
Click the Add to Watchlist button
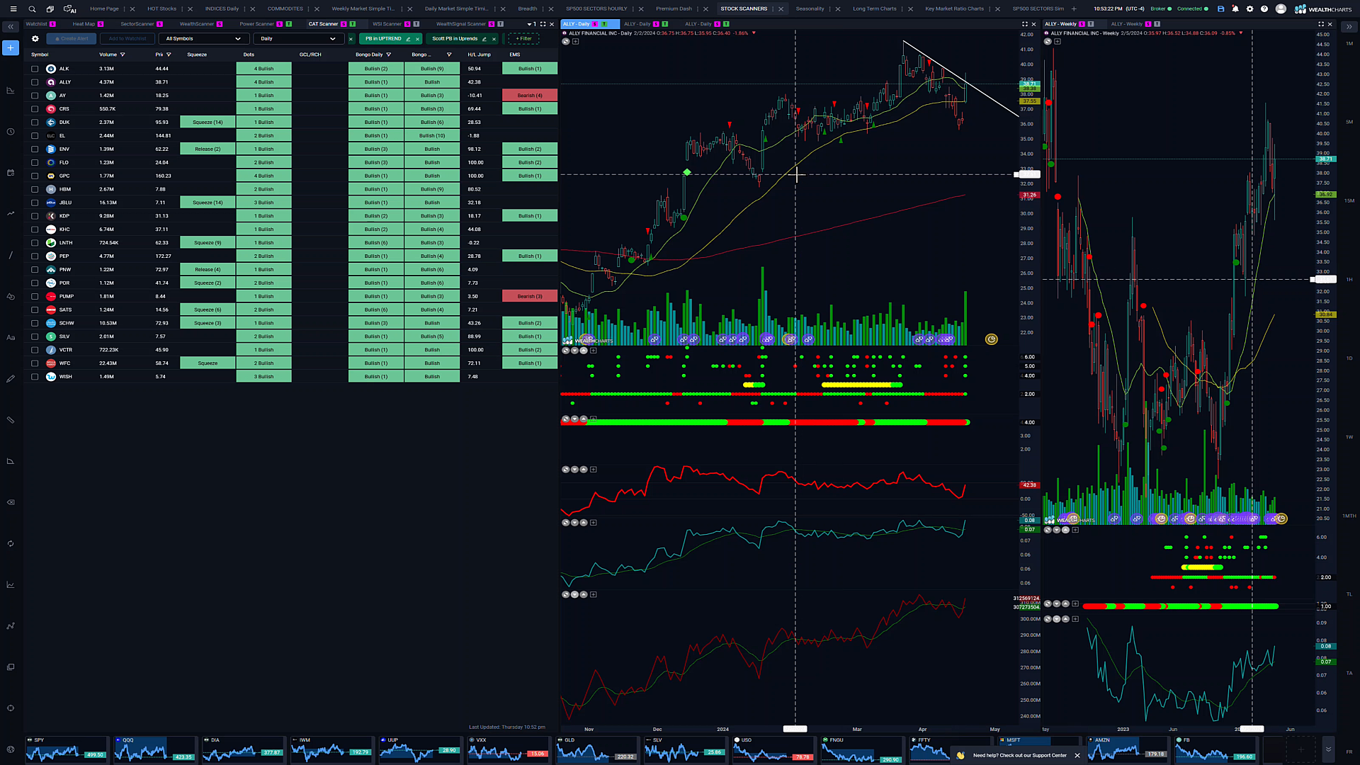tap(127, 39)
